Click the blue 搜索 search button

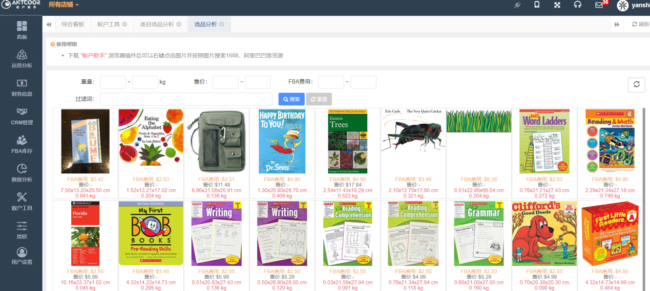(x=291, y=99)
